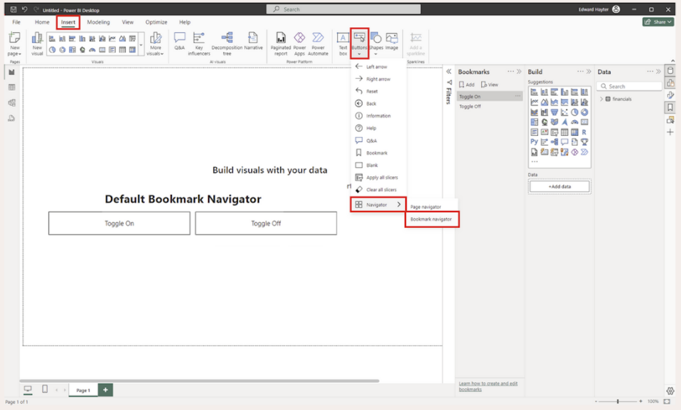The height and width of the screenshot is (410, 681).
Task: Switch to Model view in the left sidebar
Action: click(x=12, y=103)
